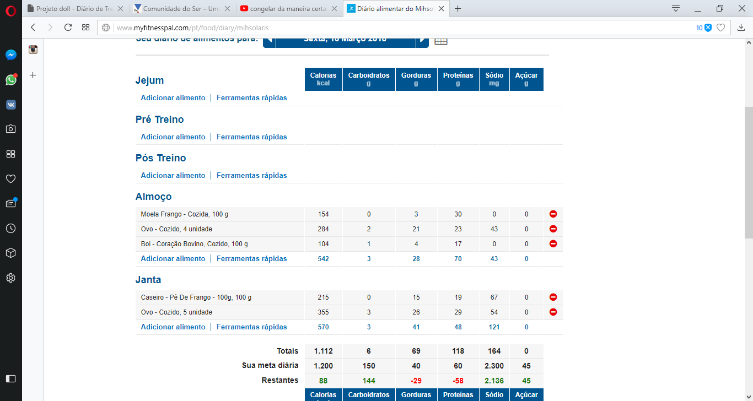Viewport: 753px width, 401px height.
Task: Remove Moela Frango entry with red icon
Action: [553, 214]
